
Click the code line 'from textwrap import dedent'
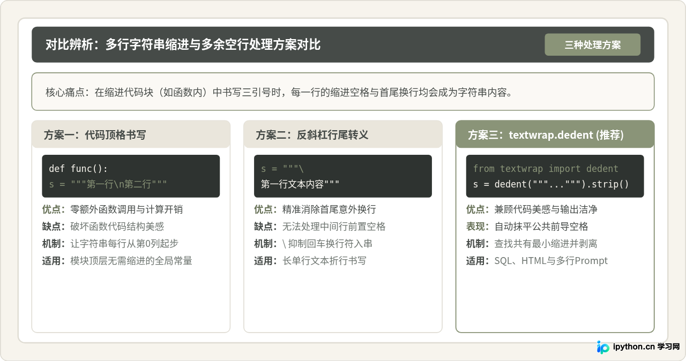546,169
